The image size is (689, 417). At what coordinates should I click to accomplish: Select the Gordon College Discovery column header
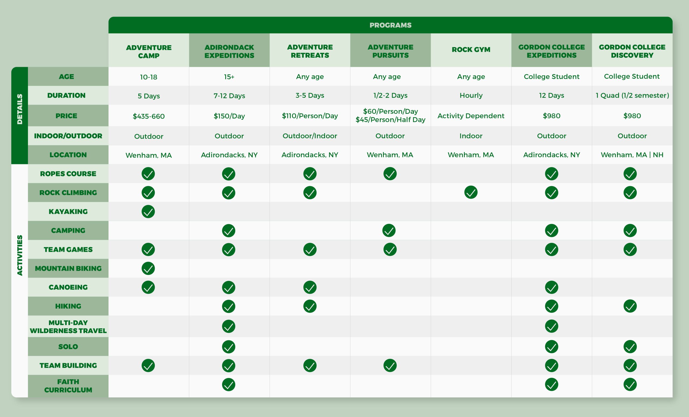tap(632, 51)
